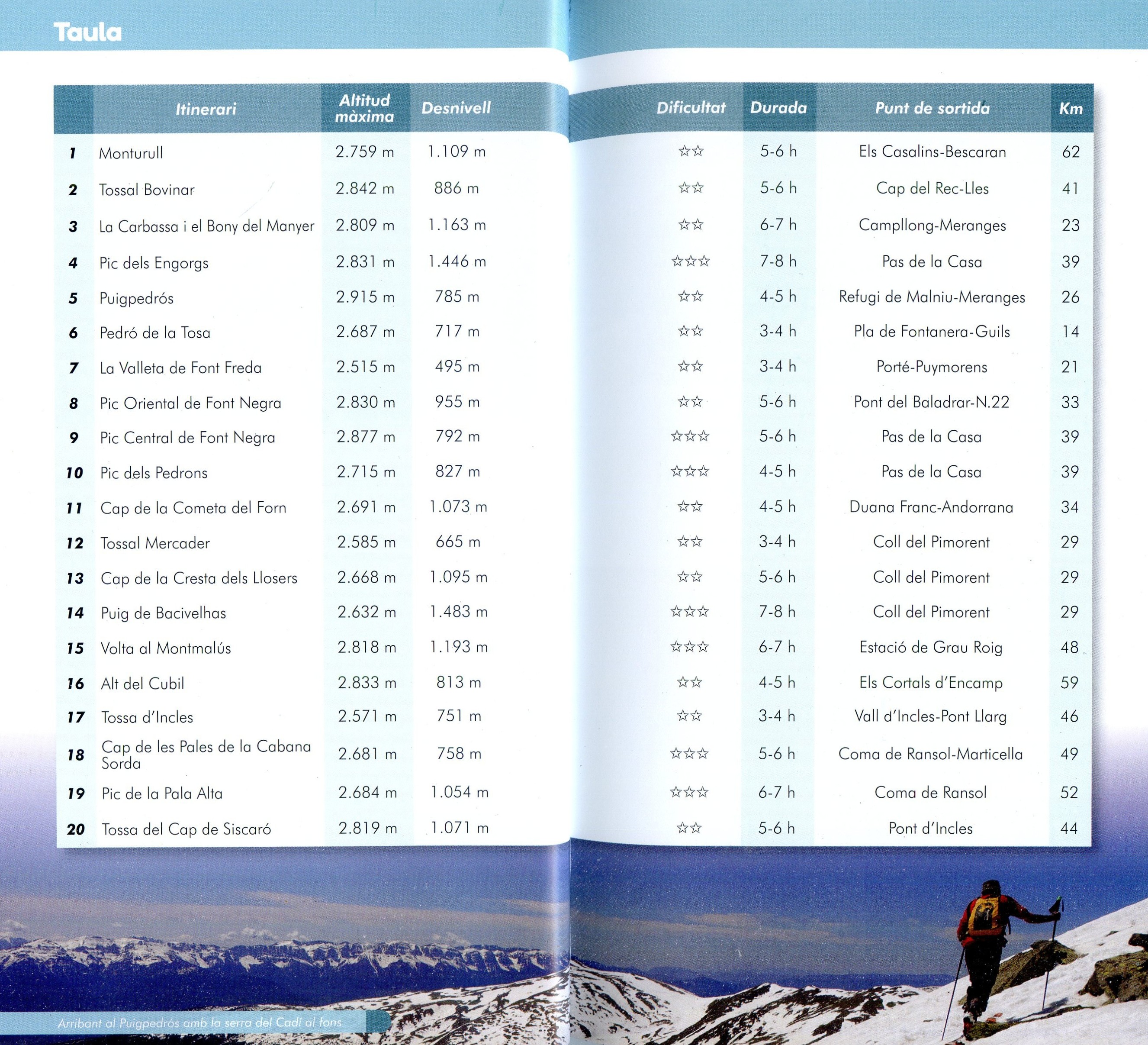This screenshot has width=1148, height=1045.
Task: Click the star rating for Puig de Bacivelhas
Action: 690,612
